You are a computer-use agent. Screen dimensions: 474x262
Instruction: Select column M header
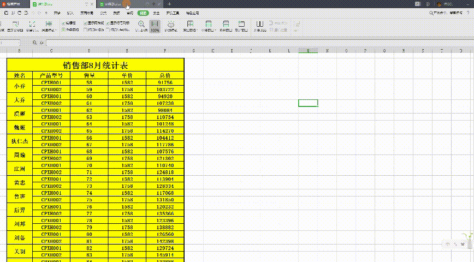[308, 51]
